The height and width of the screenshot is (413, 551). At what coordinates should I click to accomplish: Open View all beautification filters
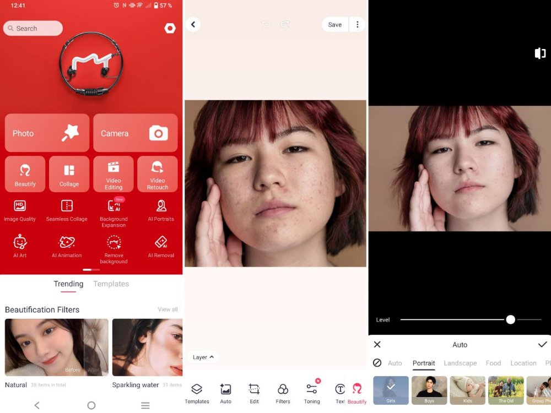(168, 309)
